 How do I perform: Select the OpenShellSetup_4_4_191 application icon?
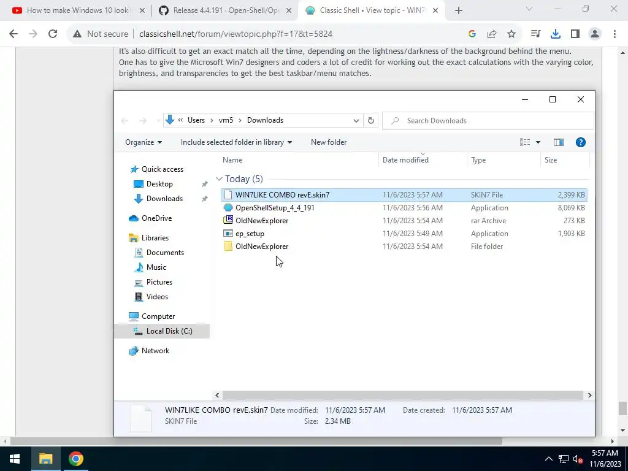pyautogui.click(x=228, y=208)
